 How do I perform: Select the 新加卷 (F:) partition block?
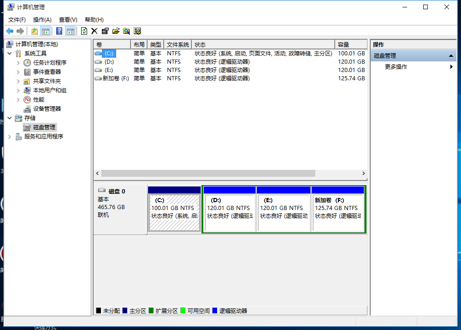click(x=338, y=209)
